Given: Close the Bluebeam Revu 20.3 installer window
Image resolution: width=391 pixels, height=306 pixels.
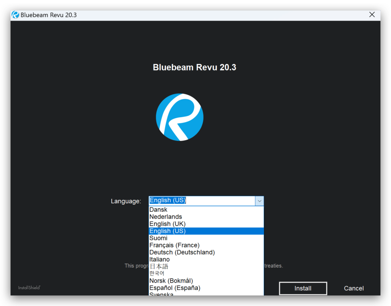Looking at the screenshot, I should pos(372,15).
